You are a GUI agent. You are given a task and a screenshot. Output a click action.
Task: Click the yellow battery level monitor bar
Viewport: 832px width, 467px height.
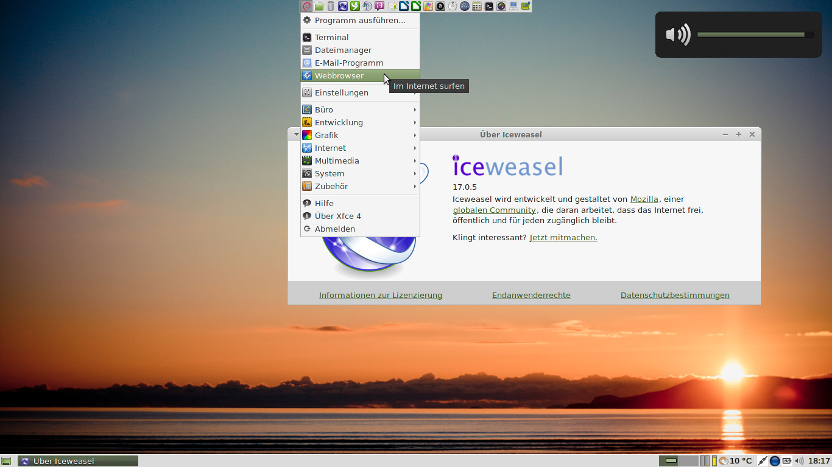click(x=714, y=461)
